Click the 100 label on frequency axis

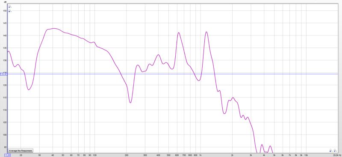[94, 155]
